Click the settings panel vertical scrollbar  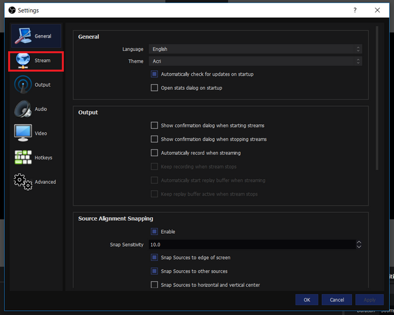point(377,98)
